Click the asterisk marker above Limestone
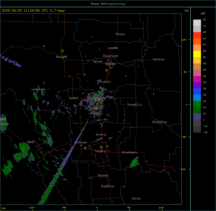The height and width of the screenshot is (211, 216). pos(39,87)
